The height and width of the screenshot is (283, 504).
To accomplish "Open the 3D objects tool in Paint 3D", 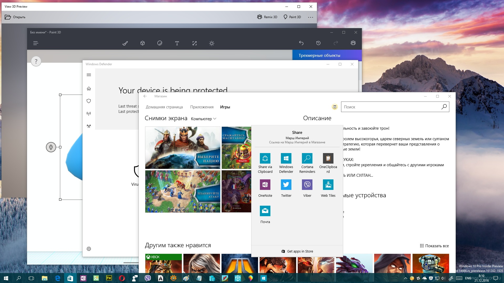I will (x=142, y=43).
